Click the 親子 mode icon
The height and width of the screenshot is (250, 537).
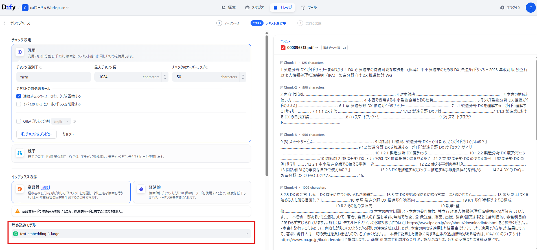click(x=20, y=153)
